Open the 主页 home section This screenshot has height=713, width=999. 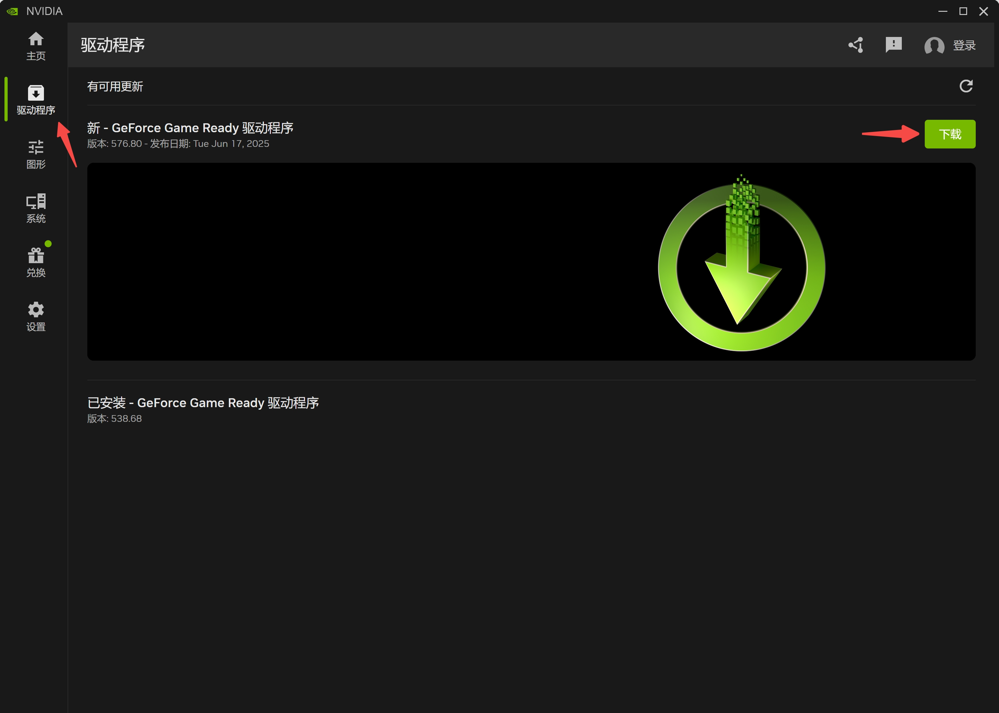(x=36, y=46)
